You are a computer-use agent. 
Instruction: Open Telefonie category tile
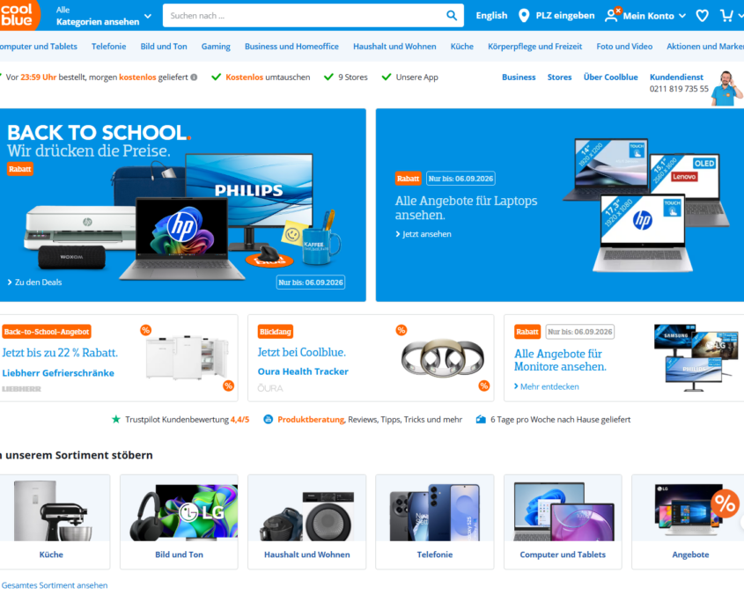pyautogui.click(x=435, y=521)
